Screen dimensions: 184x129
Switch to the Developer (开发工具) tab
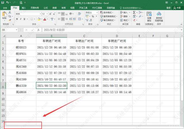pyautogui.click(x=83, y=8)
